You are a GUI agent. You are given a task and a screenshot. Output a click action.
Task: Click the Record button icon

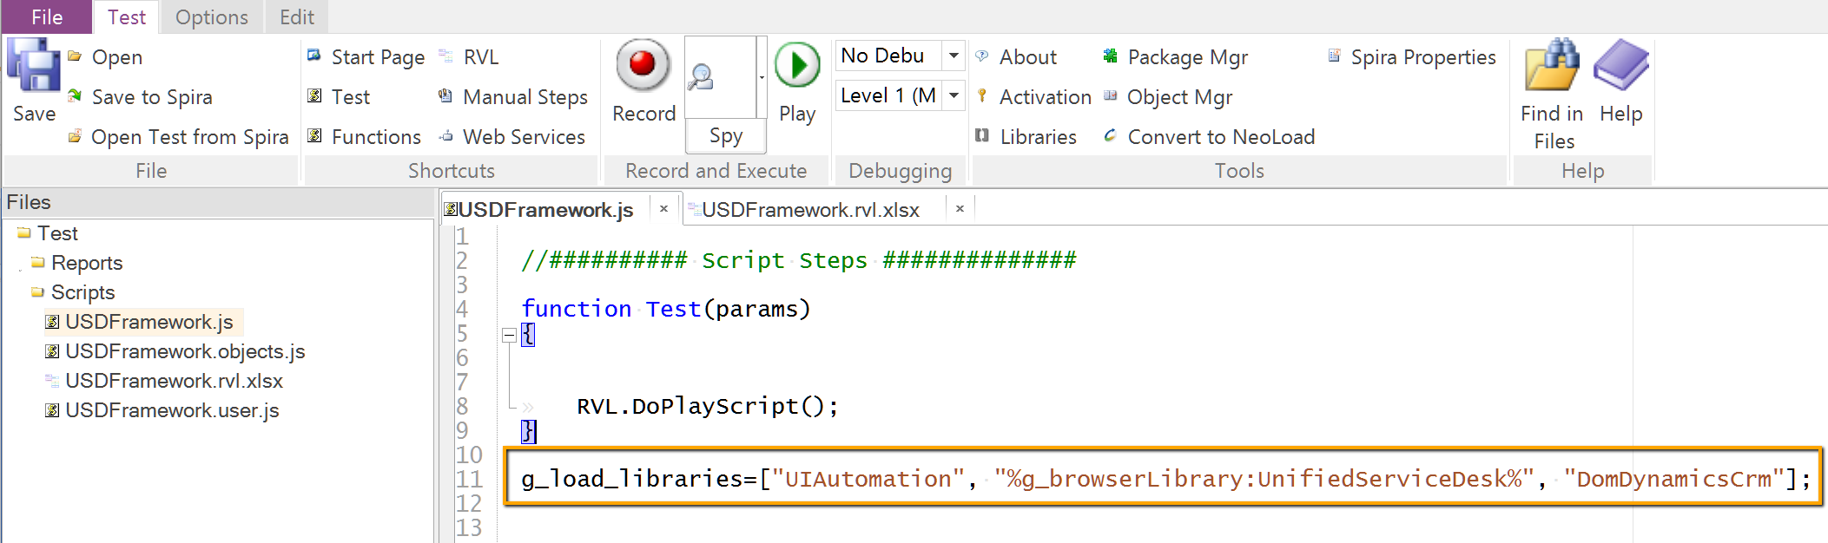[x=643, y=65]
